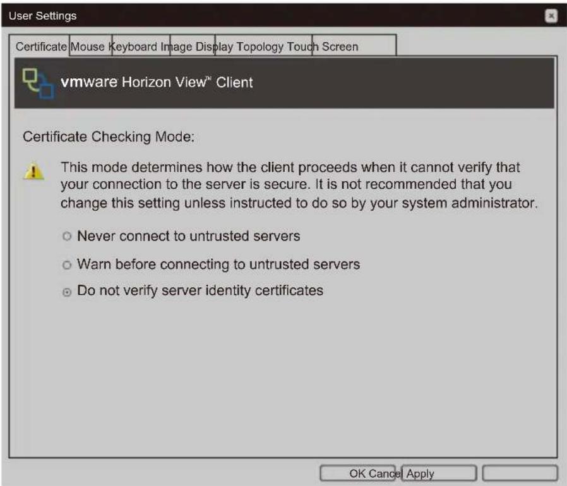Click the yellow warning triangle icon
The height and width of the screenshot is (486, 567).
[33, 171]
